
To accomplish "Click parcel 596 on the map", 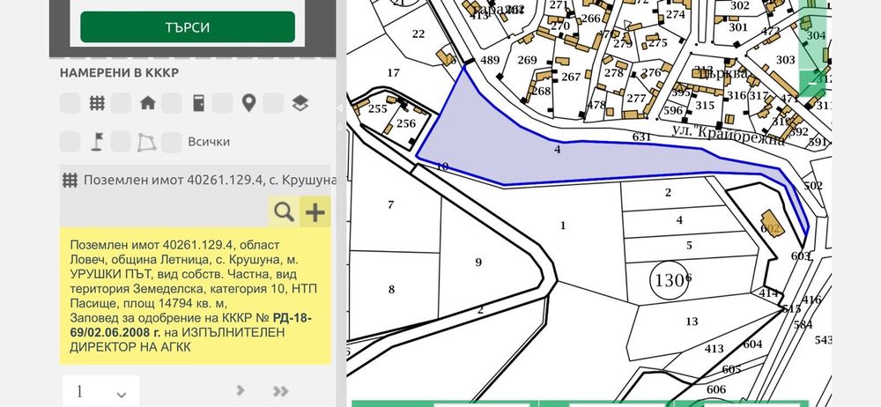I will point(672,111).
